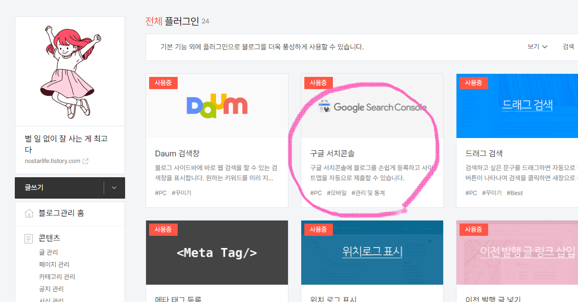Click the #모바일 tag under 구글 서치콘솔

[336, 193]
